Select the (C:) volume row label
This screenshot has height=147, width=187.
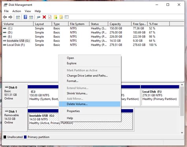click(10, 28)
